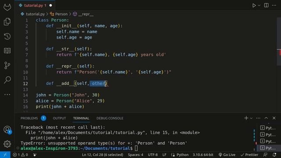Select the highlighted last Python terminal
Image resolution: width=281 pixels, height=158 pixels.
click(x=268, y=148)
